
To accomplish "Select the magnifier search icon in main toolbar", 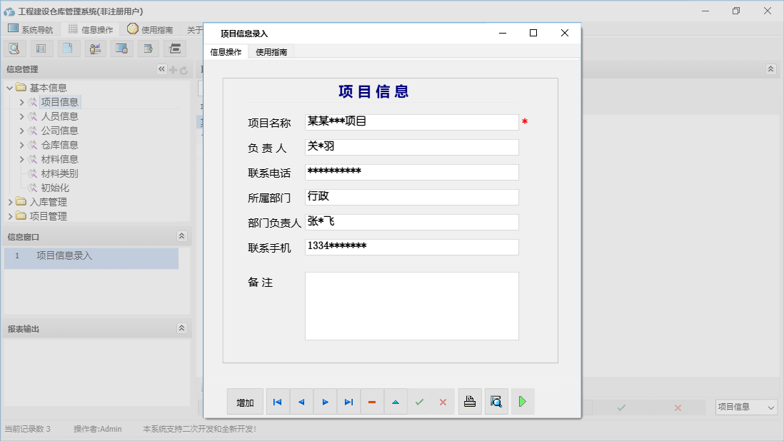I will point(14,48).
